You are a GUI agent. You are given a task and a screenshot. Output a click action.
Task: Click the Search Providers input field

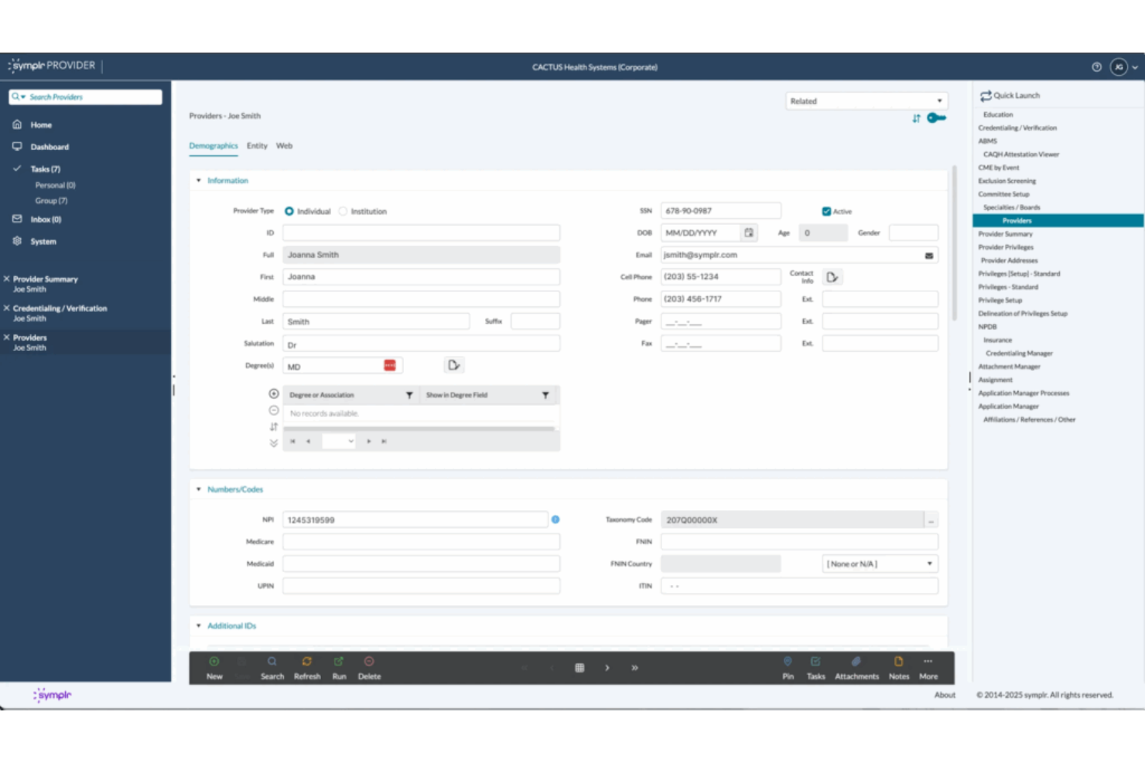click(85, 97)
